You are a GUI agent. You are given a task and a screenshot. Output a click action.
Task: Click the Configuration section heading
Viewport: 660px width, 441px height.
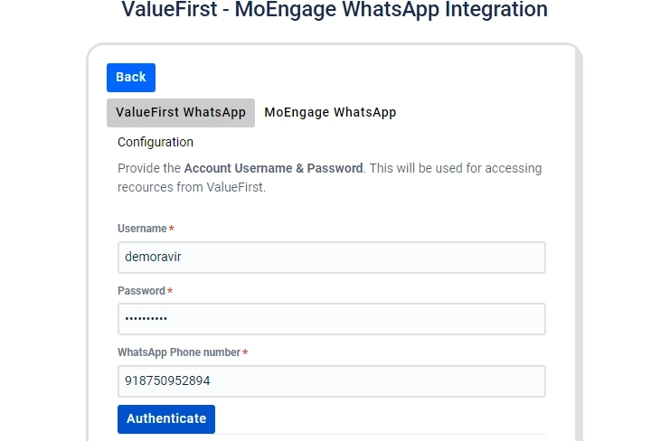coord(156,142)
